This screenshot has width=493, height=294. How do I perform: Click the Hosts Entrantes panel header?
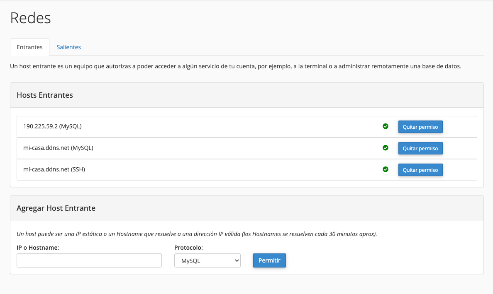[45, 95]
